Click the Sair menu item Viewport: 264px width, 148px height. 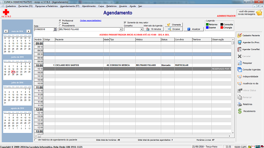coord(140,6)
